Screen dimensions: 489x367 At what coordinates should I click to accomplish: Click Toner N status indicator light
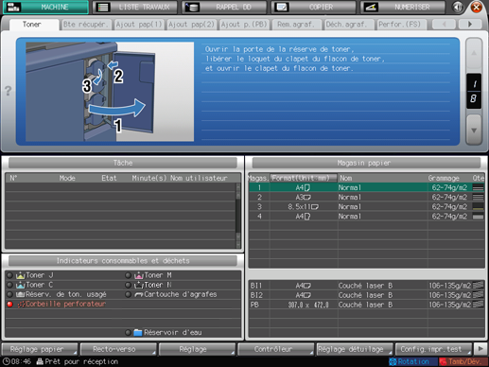[128, 285]
